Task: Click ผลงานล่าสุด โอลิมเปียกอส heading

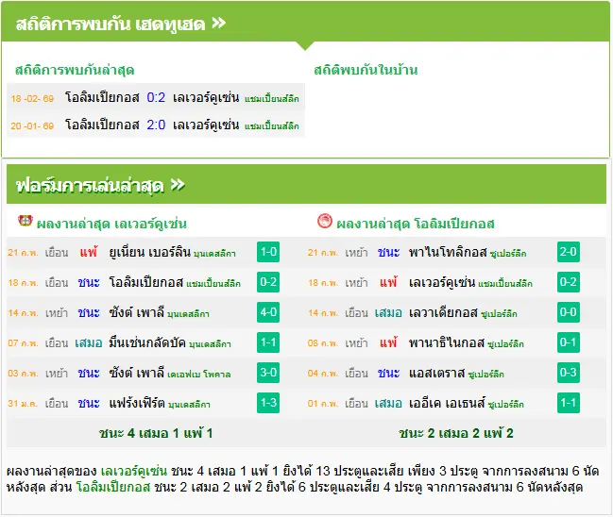Action: (x=416, y=224)
